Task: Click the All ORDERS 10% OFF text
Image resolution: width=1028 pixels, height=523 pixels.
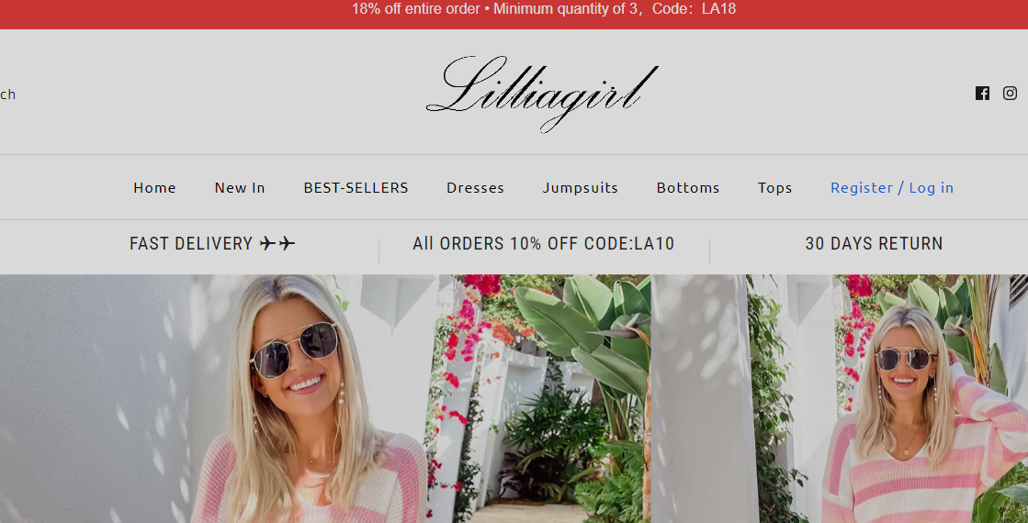Action: click(544, 243)
